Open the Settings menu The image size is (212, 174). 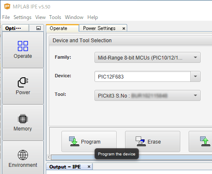click(x=22, y=17)
